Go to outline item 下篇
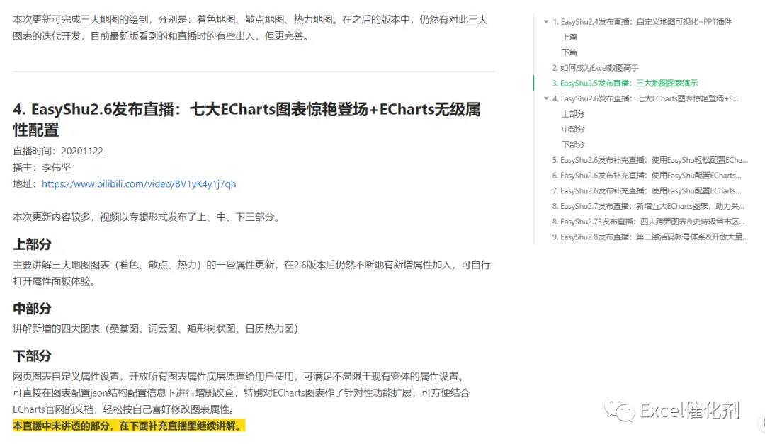The image size is (765, 444). [x=569, y=52]
